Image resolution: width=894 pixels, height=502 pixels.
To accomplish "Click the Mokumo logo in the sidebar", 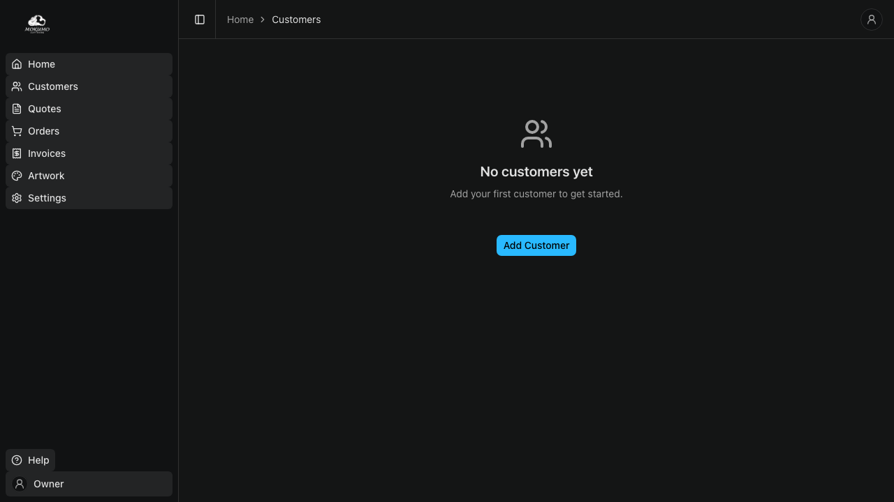I will [37, 24].
